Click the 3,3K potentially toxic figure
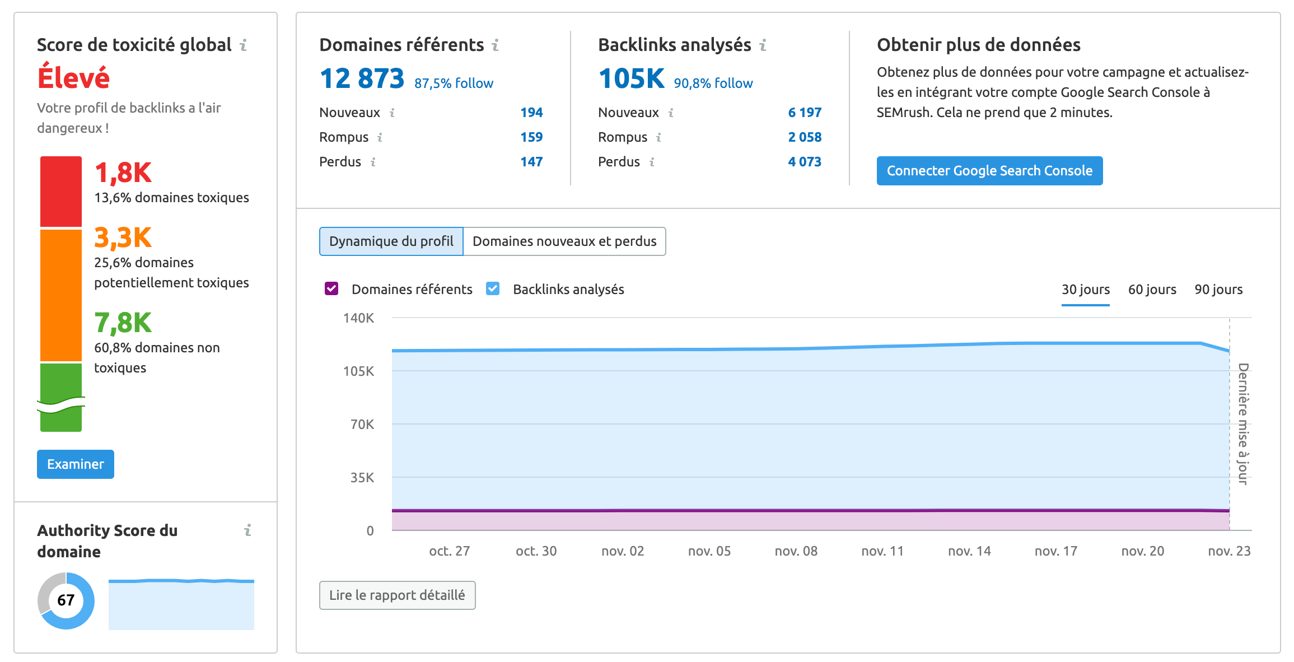Viewport: 1294px width, 662px height. (x=123, y=238)
